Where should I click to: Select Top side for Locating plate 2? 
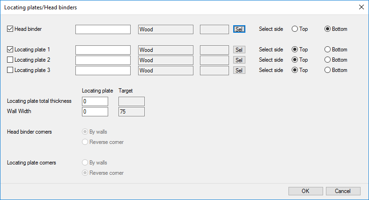pyautogui.click(x=295, y=60)
